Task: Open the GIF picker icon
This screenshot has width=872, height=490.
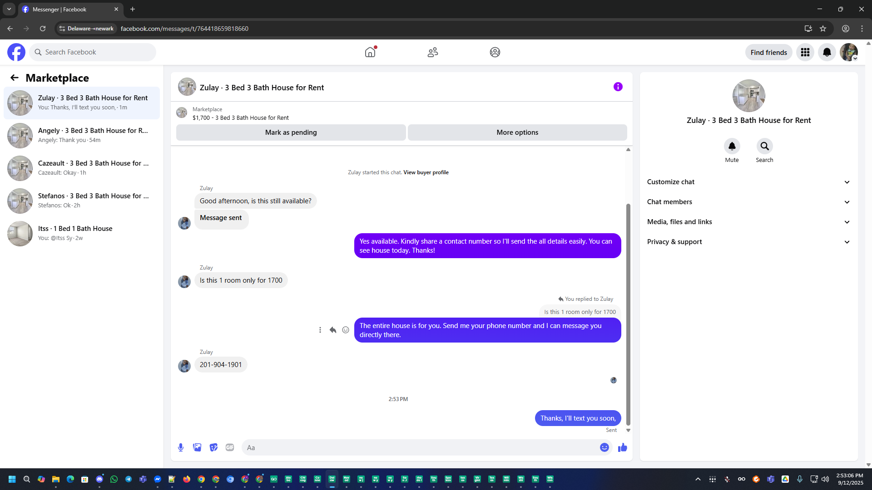Action: click(x=230, y=447)
